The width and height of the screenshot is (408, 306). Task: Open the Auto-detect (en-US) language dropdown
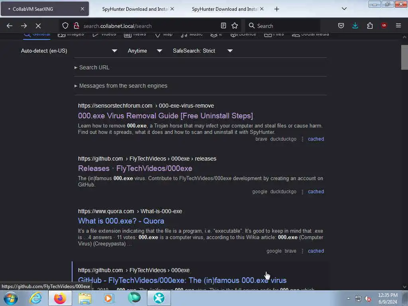tap(69, 51)
